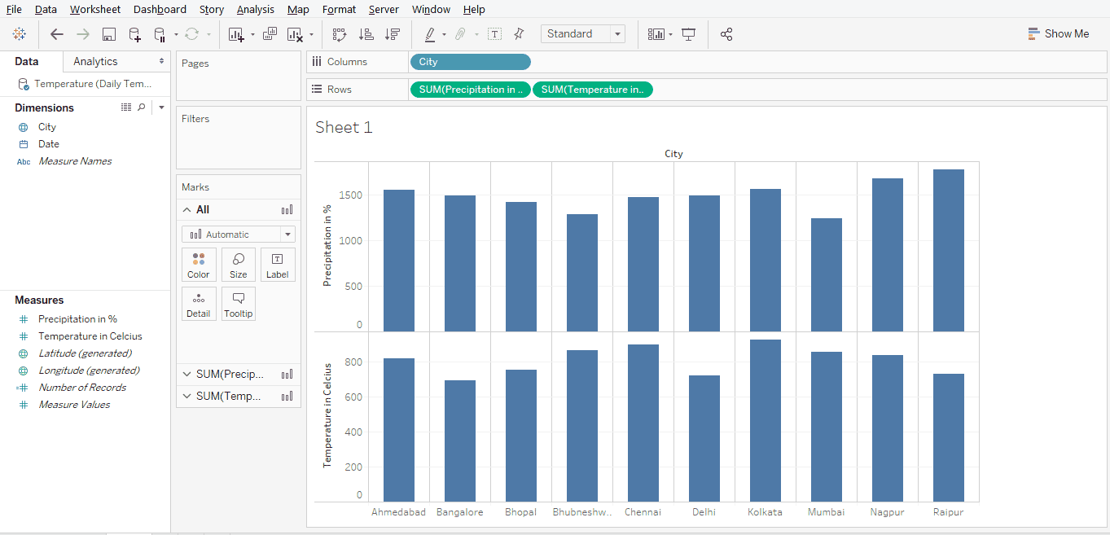Click the New Data Source icon

click(x=135, y=34)
